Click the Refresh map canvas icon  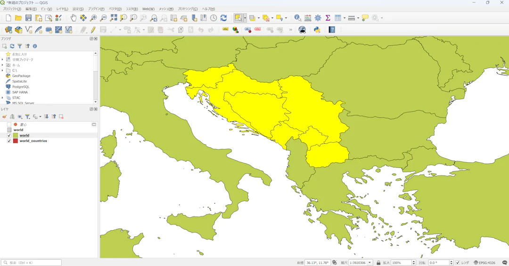pos(223,18)
